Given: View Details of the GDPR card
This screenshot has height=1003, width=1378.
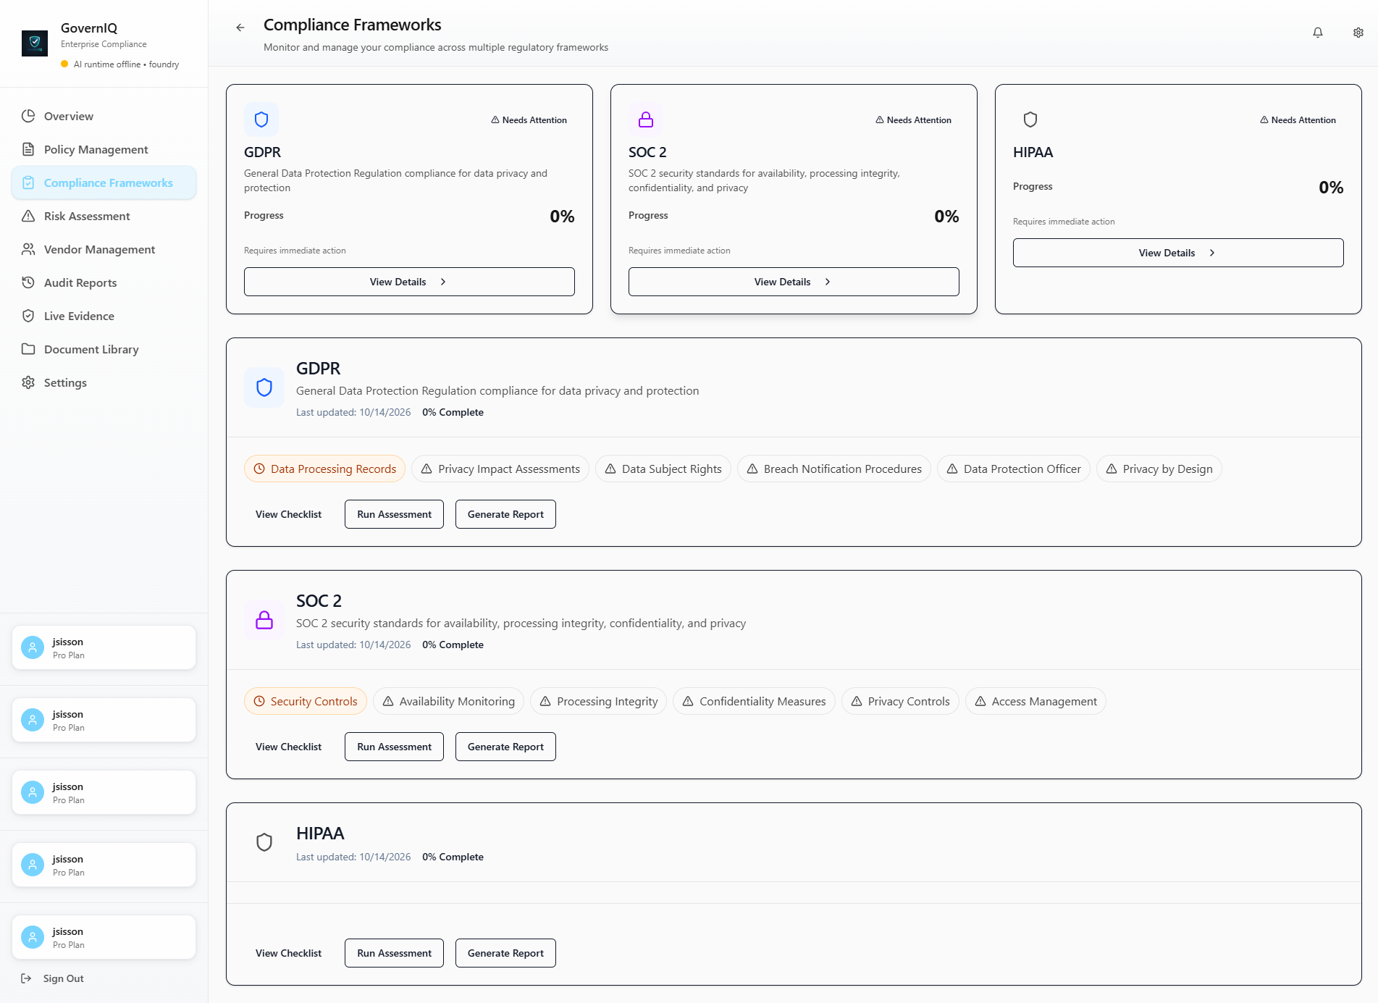Looking at the screenshot, I should pyautogui.click(x=409, y=282).
